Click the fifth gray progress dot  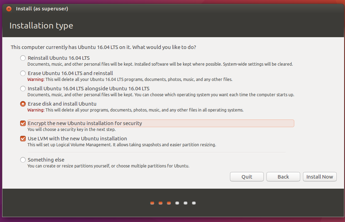point(185,203)
